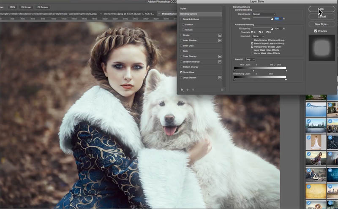Open the Knockout dropdown
Viewport: 338px width, 209px height.
point(258,36)
